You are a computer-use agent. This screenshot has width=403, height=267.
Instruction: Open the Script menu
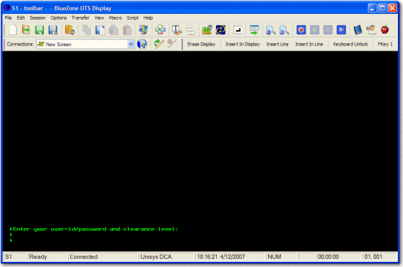(133, 18)
